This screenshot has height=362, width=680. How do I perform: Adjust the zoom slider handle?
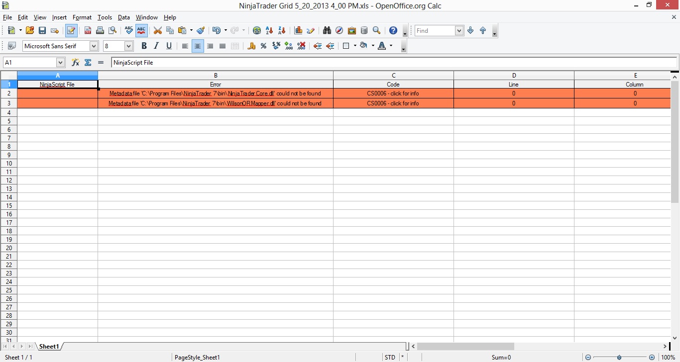[x=619, y=358]
